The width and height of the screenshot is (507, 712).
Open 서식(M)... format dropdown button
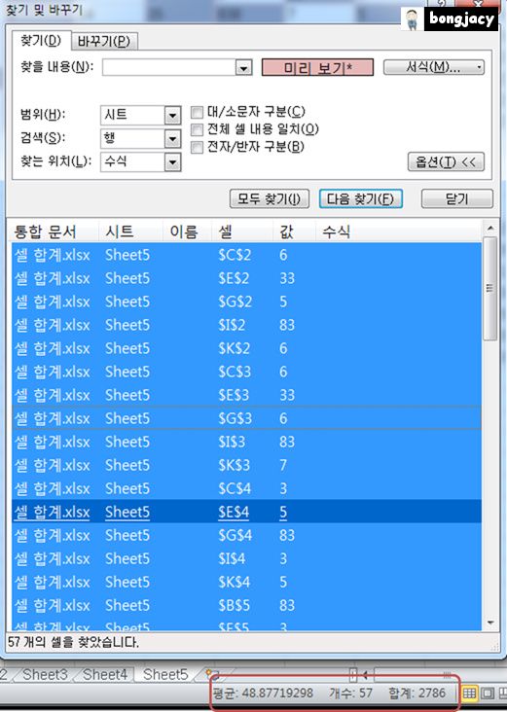point(434,68)
